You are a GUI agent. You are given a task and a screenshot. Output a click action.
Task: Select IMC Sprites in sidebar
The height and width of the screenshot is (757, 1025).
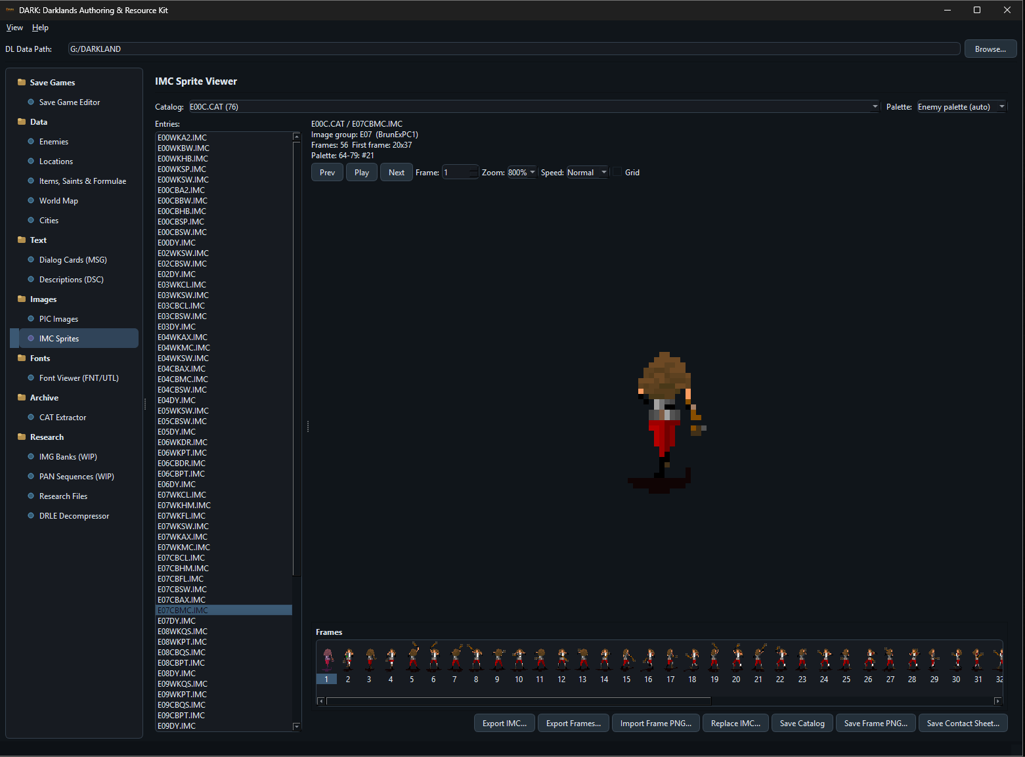coord(74,339)
